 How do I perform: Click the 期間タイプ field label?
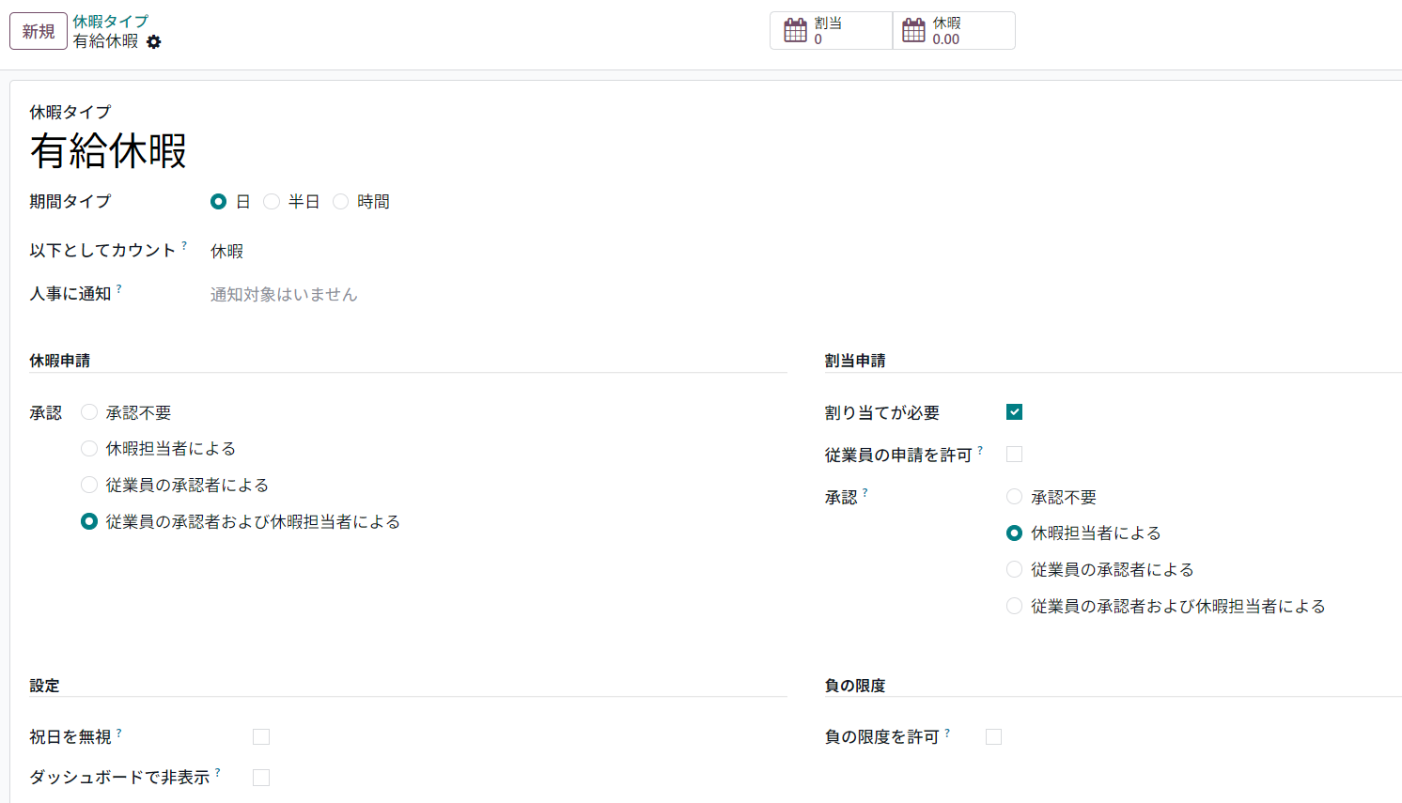70,201
